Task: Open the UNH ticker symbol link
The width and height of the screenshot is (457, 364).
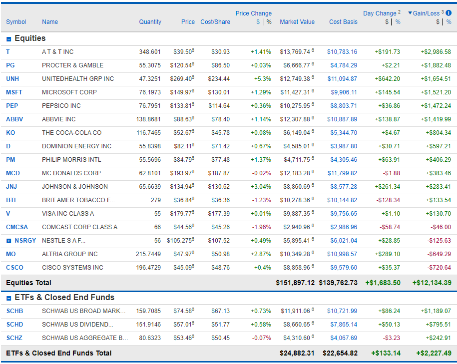Action: (x=12, y=79)
